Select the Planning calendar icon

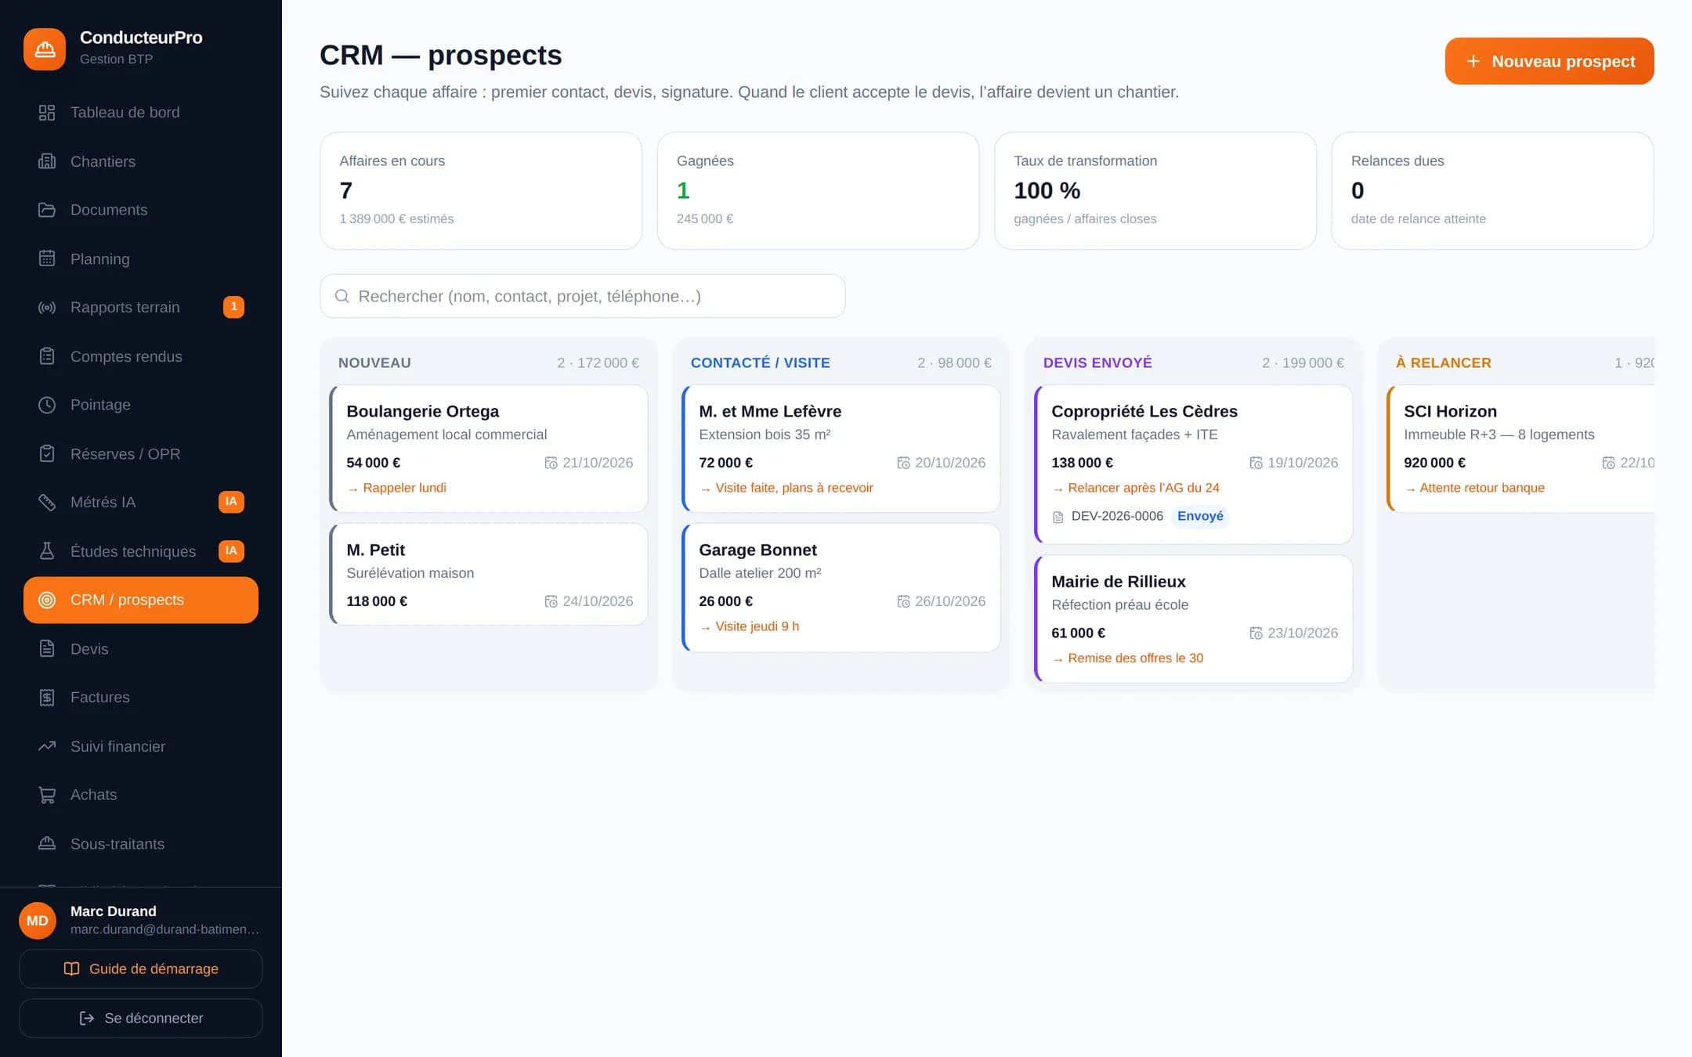pyautogui.click(x=47, y=258)
